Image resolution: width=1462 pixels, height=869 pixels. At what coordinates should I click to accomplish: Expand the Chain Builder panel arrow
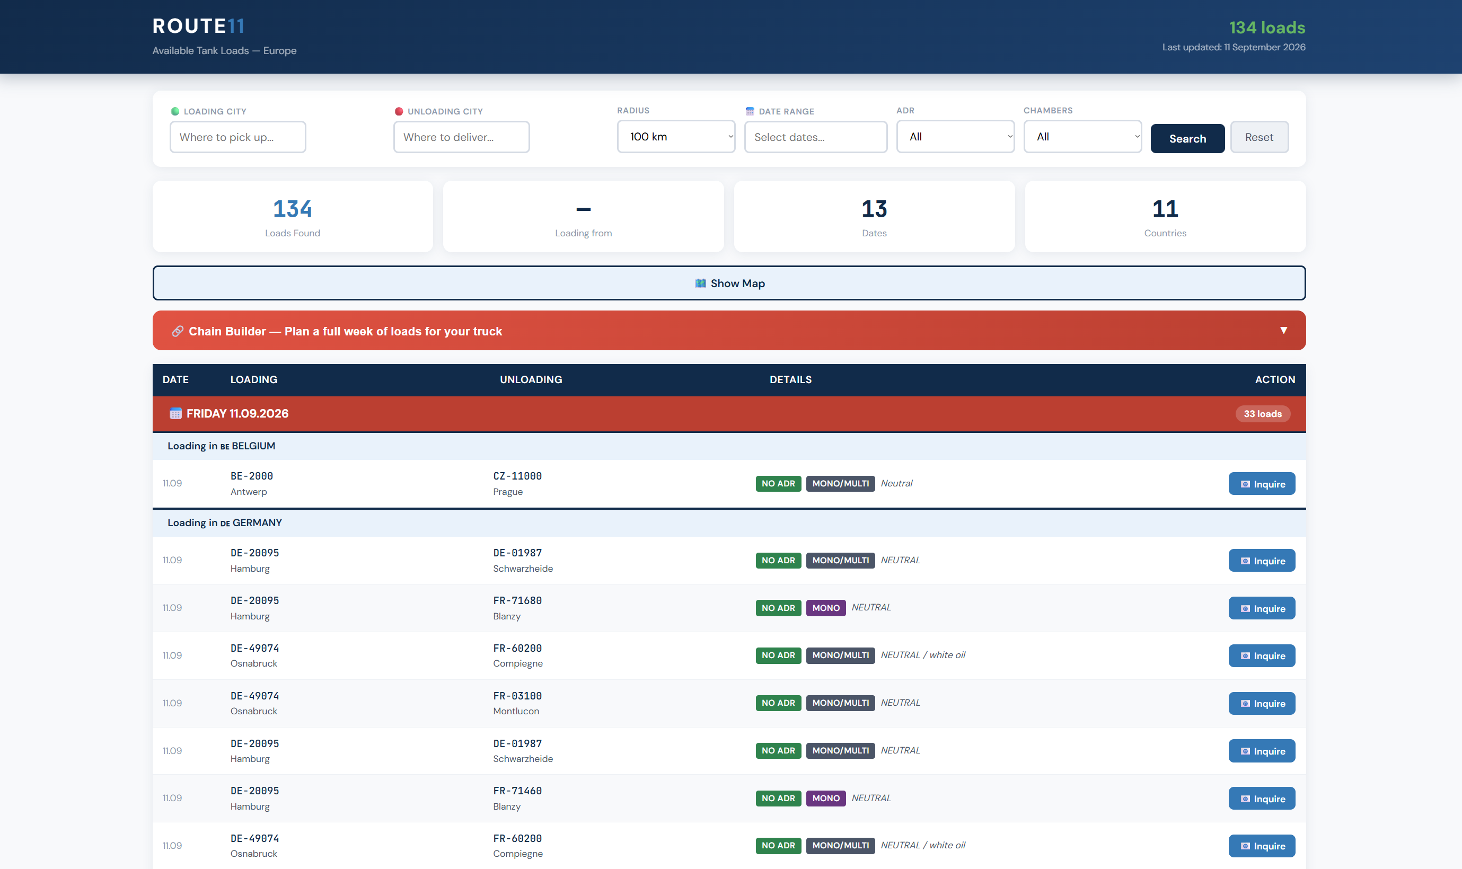coord(1283,330)
